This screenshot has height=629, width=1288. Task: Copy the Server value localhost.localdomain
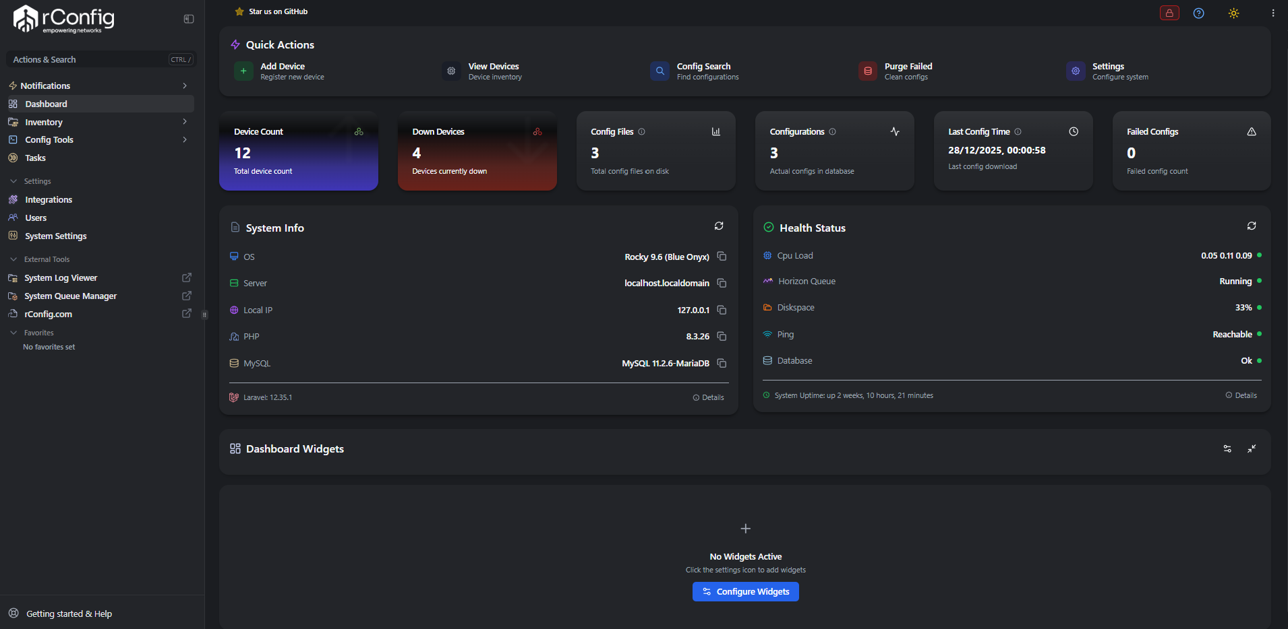[x=722, y=283]
